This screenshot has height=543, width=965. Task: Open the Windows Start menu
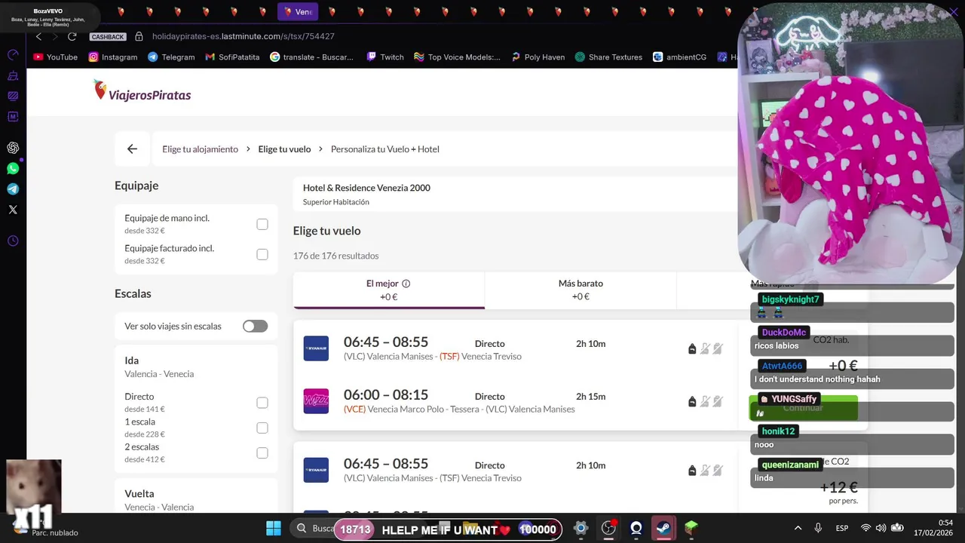coord(274,528)
